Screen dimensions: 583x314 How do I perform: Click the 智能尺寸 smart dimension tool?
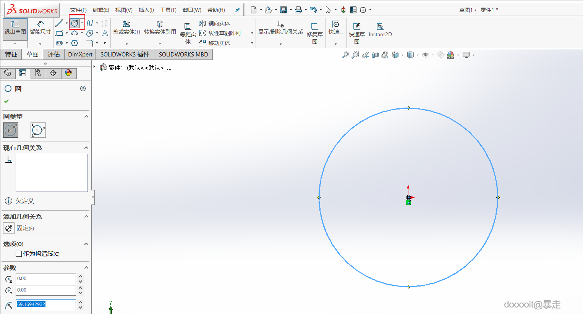[40, 27]
